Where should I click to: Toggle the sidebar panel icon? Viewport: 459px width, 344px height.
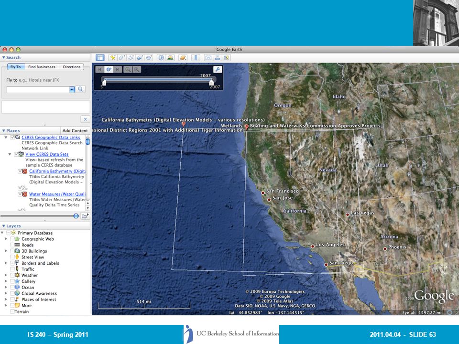(100, 58)
